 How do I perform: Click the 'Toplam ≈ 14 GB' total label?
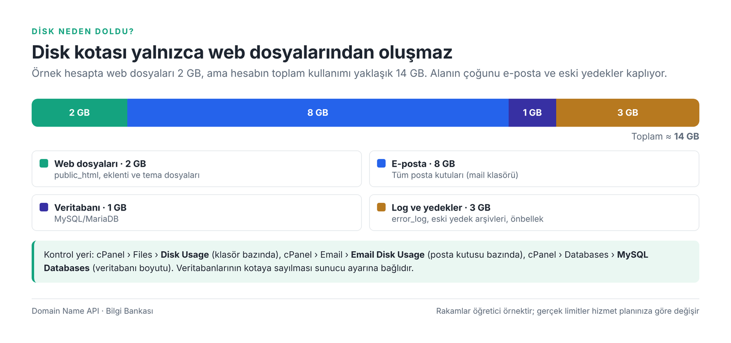[665, 137]
